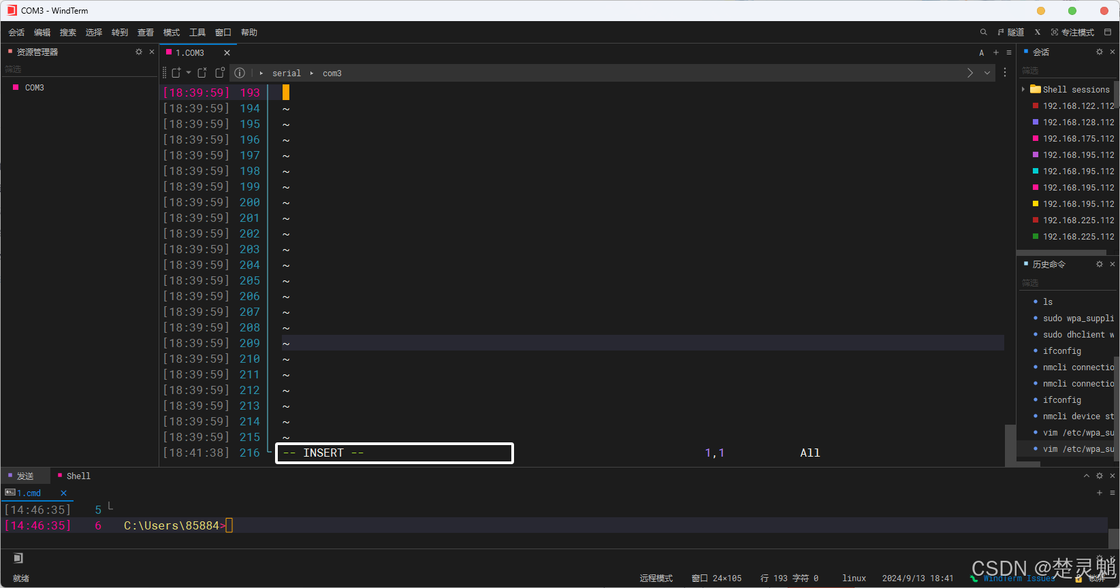Click the 会话 panel filter field
The width and height of the screenshot is (1120, 588).
1067,71
